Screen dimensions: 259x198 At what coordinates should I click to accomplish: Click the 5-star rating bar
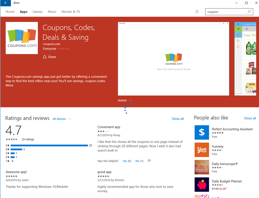click(49, 145)
